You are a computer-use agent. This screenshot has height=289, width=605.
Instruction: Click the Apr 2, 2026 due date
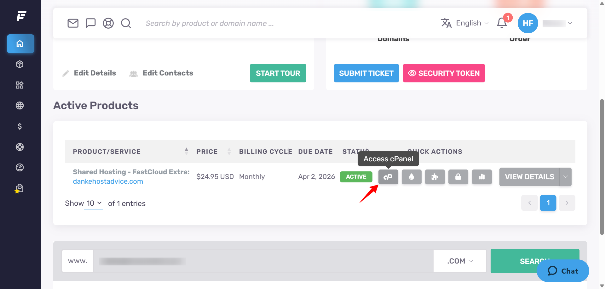point(316,177)
